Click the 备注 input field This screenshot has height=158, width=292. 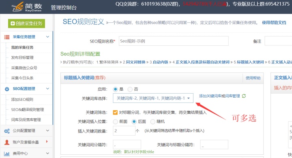click(278, 41)
